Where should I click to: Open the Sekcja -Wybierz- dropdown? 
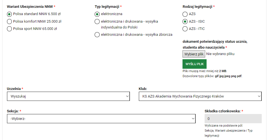pyautogui.click(x=101, y=118)
